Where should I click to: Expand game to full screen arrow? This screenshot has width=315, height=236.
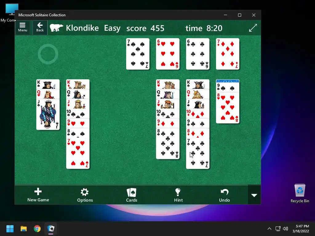253,28
